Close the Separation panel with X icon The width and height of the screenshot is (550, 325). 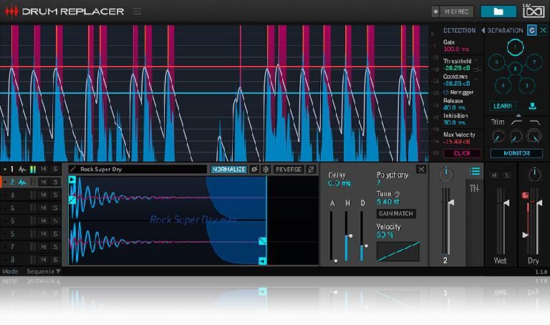tap(543, 31)
